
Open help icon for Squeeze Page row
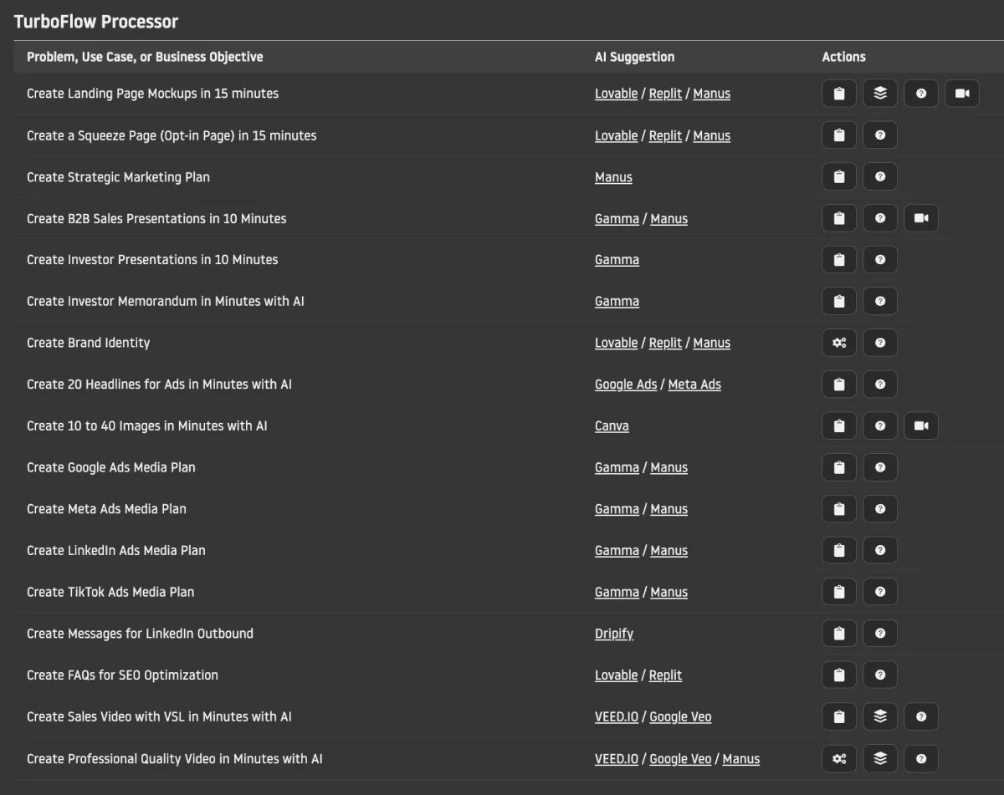[880, 135]
